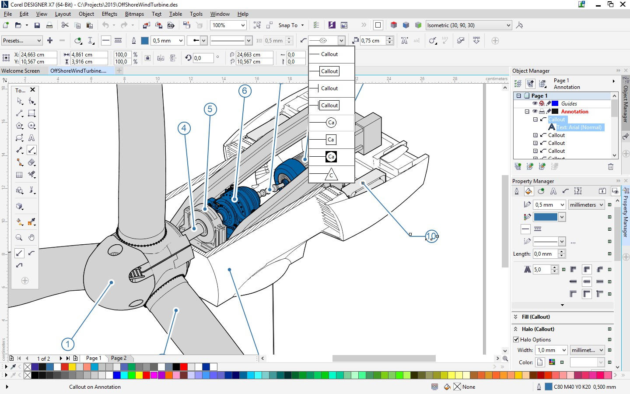This screenshot has height=394, width=630.
Task: Click the red cube projection plane icon
Action: [x=394, y=25]
